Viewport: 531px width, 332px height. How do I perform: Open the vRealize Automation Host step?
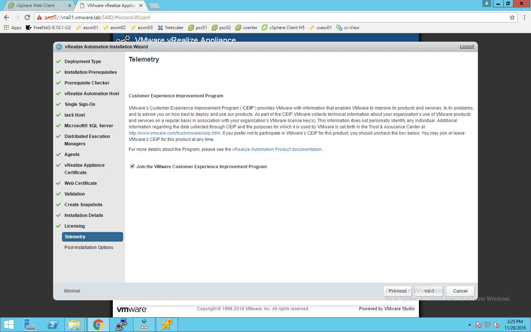pos(92,94)
